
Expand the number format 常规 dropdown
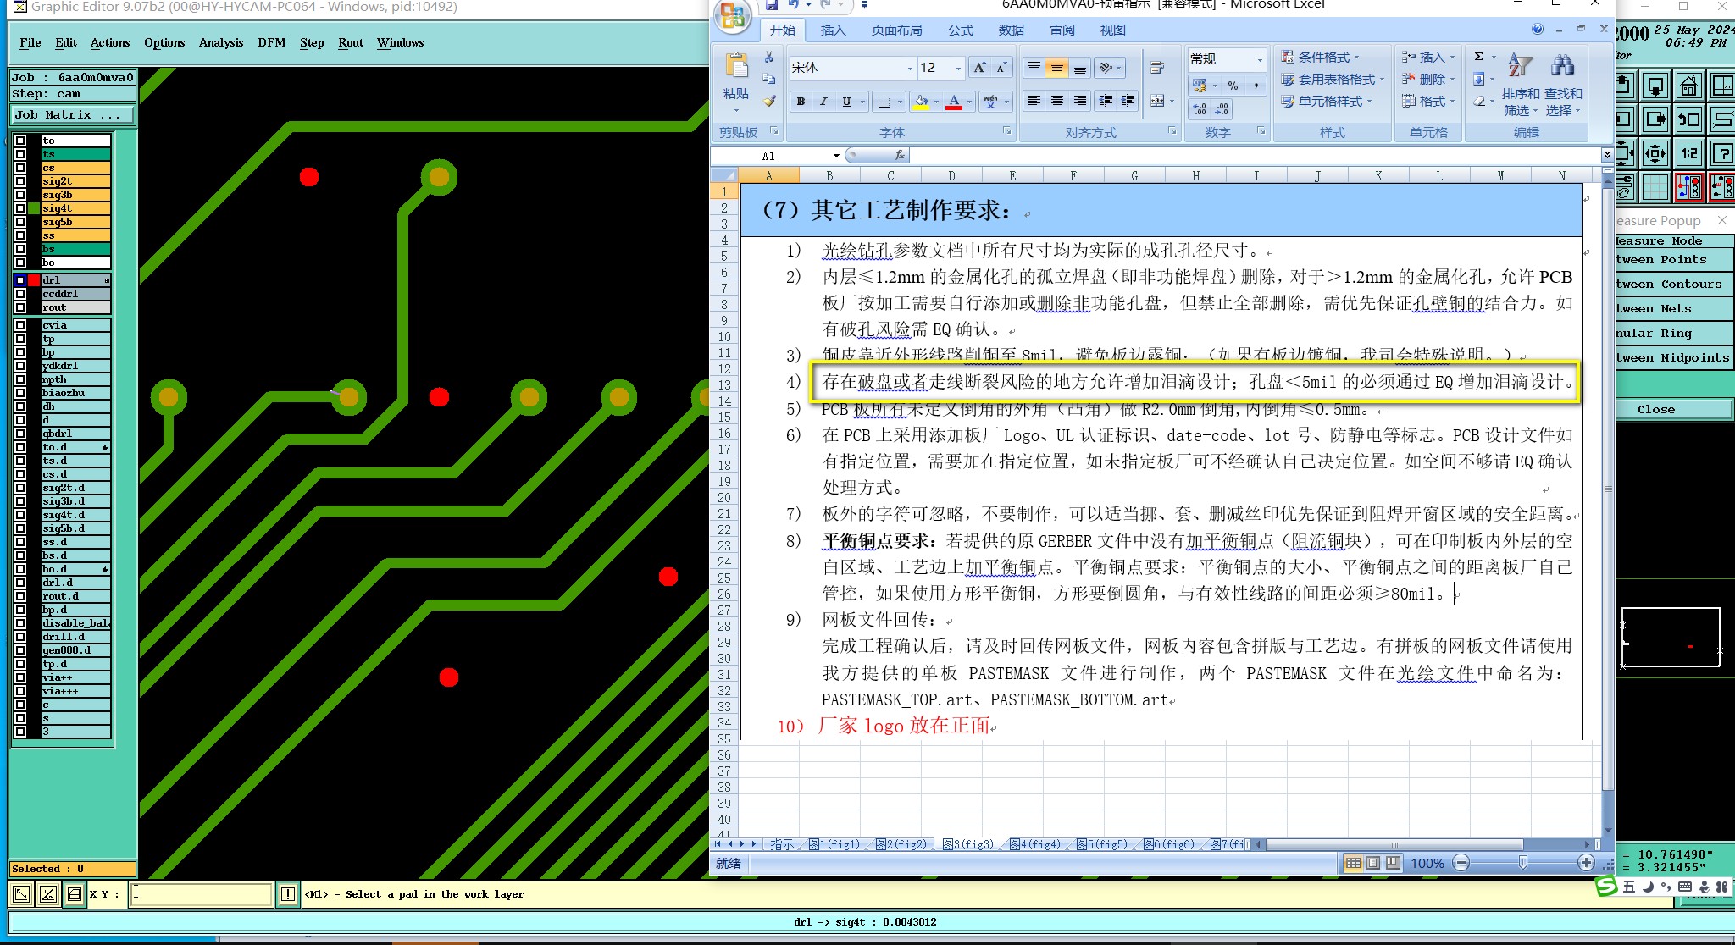point(1260,59)
